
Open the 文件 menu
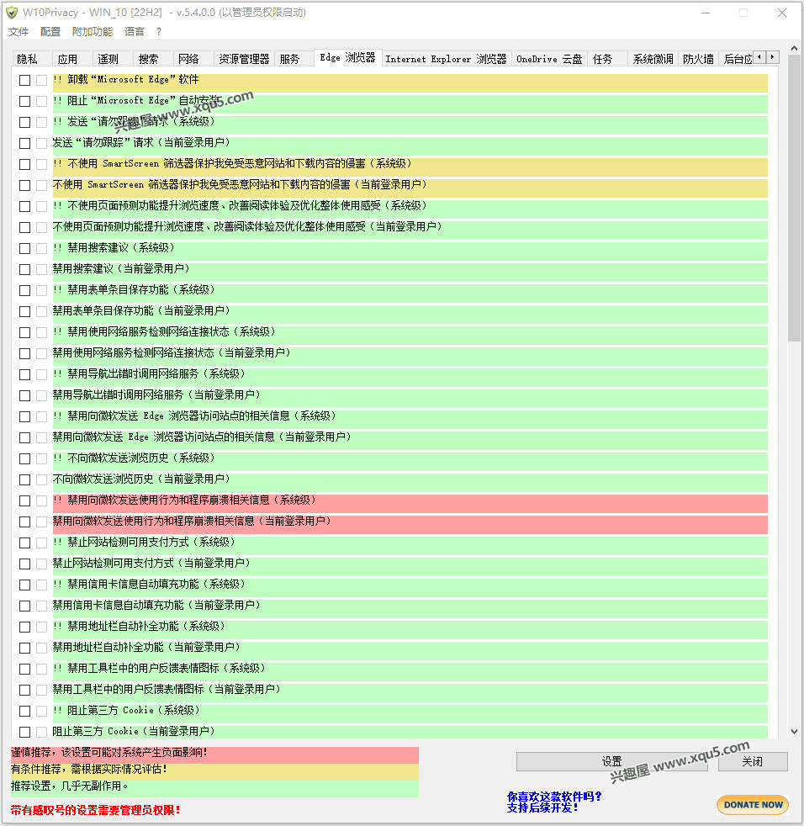(19, 32)
